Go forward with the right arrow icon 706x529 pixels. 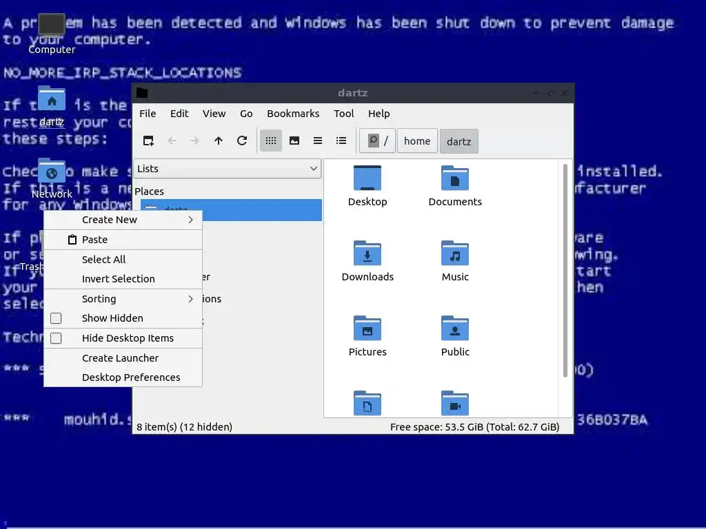click(x=194, y=141)
